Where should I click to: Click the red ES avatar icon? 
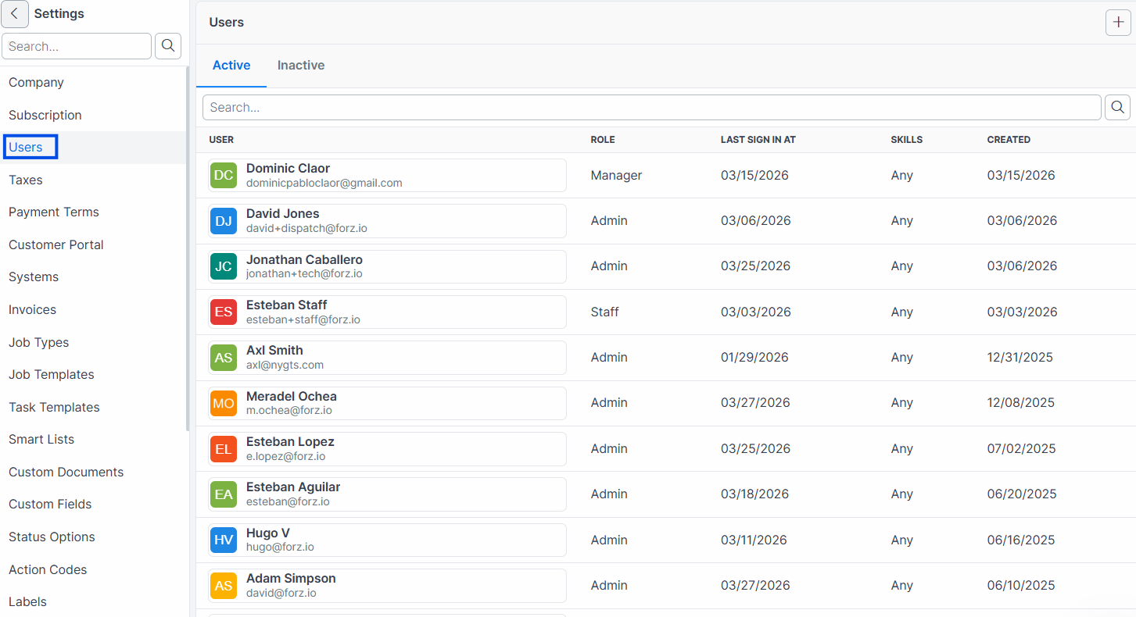[x=224, y=312]
